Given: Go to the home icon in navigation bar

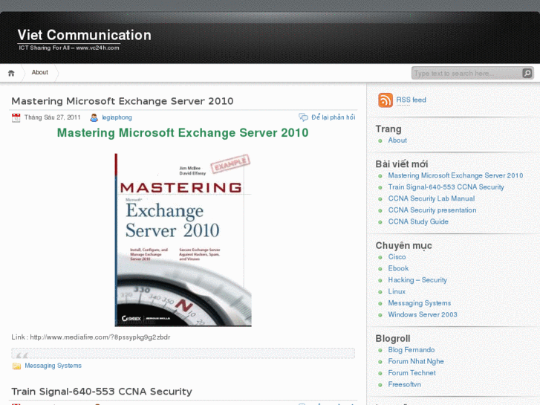Looking at the screenshot, I should (x=11, y=73).
